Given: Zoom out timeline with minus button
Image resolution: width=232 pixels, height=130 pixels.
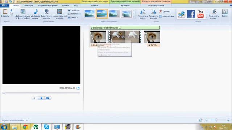Looking at the screenshot, I should coord(207,120).
